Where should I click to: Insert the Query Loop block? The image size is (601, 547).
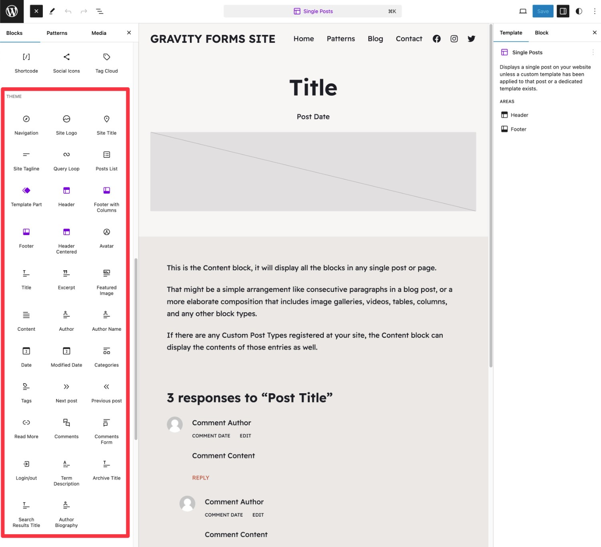pos(67,161)
